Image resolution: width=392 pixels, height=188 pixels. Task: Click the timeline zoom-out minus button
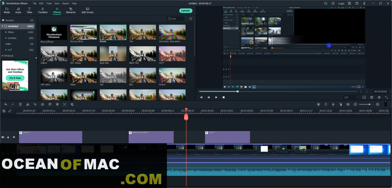[355, 104]
